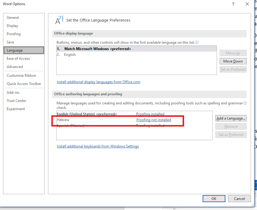Select Match Microsoft Windows display language
The height and width of the screenshot is (210, 257).
[x=136, y=49]
